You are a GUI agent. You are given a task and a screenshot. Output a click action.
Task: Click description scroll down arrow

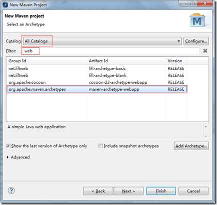pos(206,136)
